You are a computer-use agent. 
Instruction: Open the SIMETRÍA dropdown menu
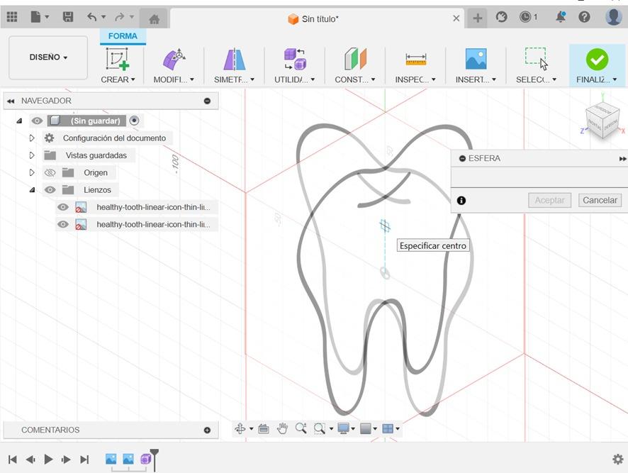(235, 79)
